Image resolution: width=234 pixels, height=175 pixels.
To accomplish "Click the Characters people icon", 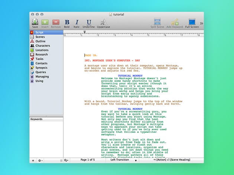I will pos(32,46).
